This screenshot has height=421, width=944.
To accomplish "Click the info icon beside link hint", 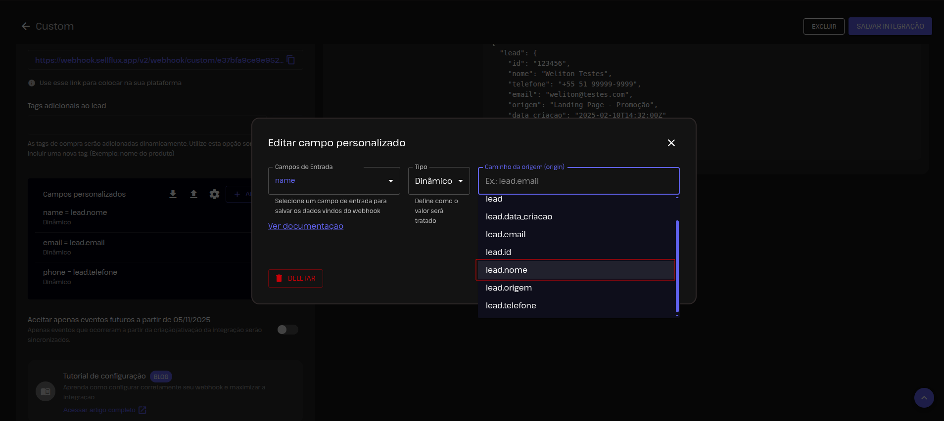I will click(x=32, y=83).
